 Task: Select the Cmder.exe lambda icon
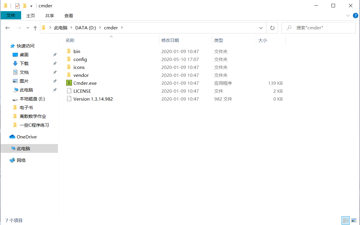click(x=69, y=83)
